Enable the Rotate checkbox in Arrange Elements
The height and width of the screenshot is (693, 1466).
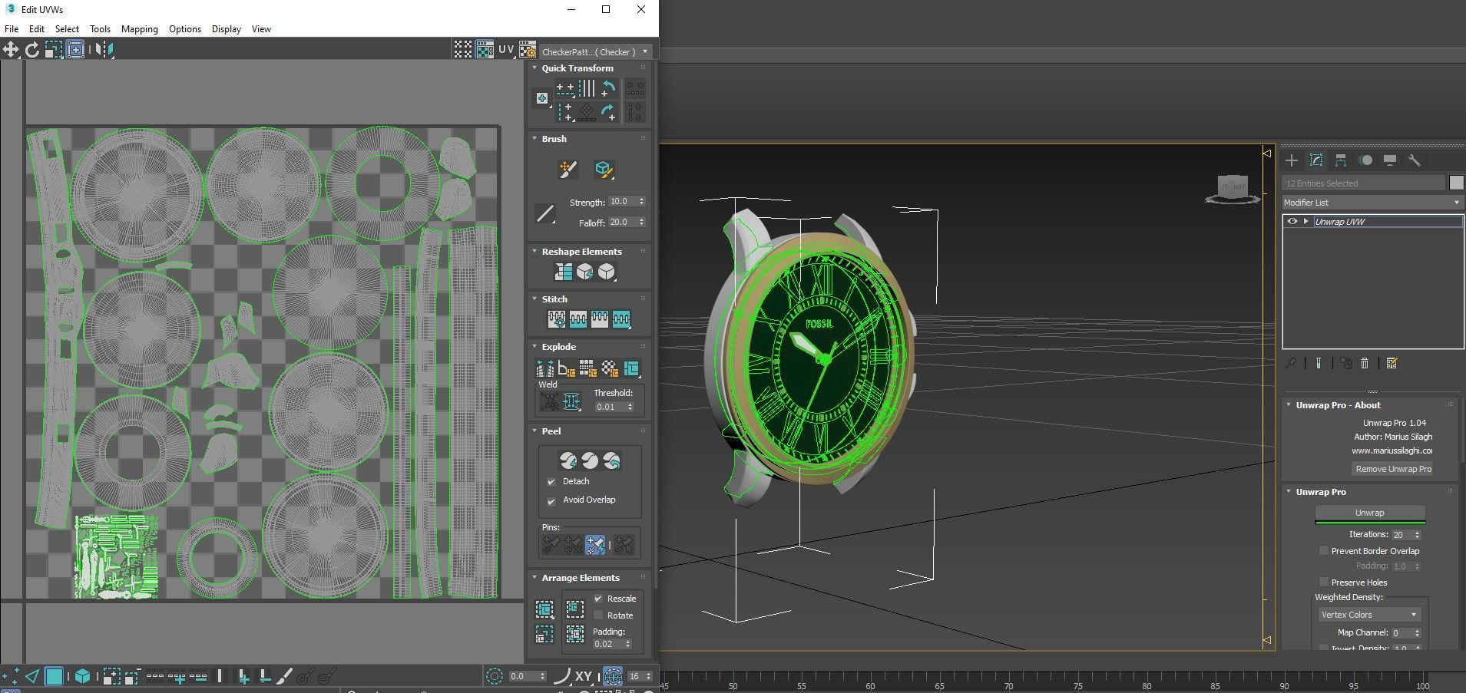click(x=598, y=615)
